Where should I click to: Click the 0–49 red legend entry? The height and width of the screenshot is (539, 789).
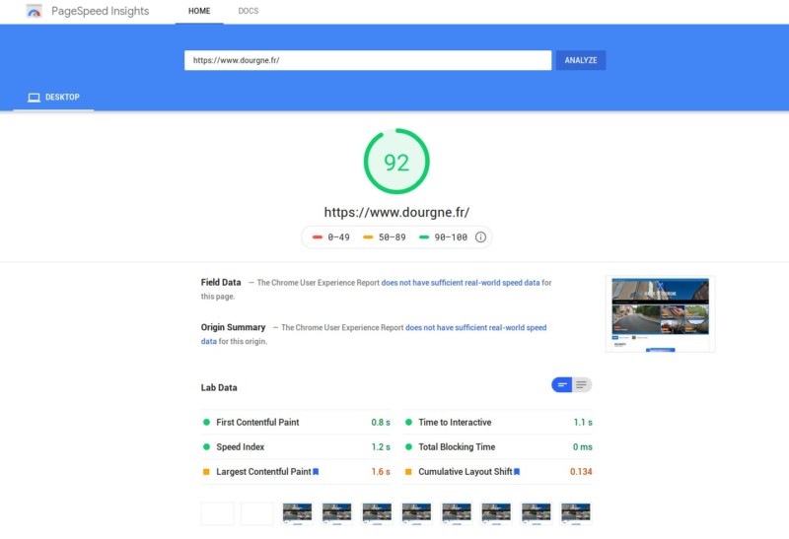(x=331, y=236)
